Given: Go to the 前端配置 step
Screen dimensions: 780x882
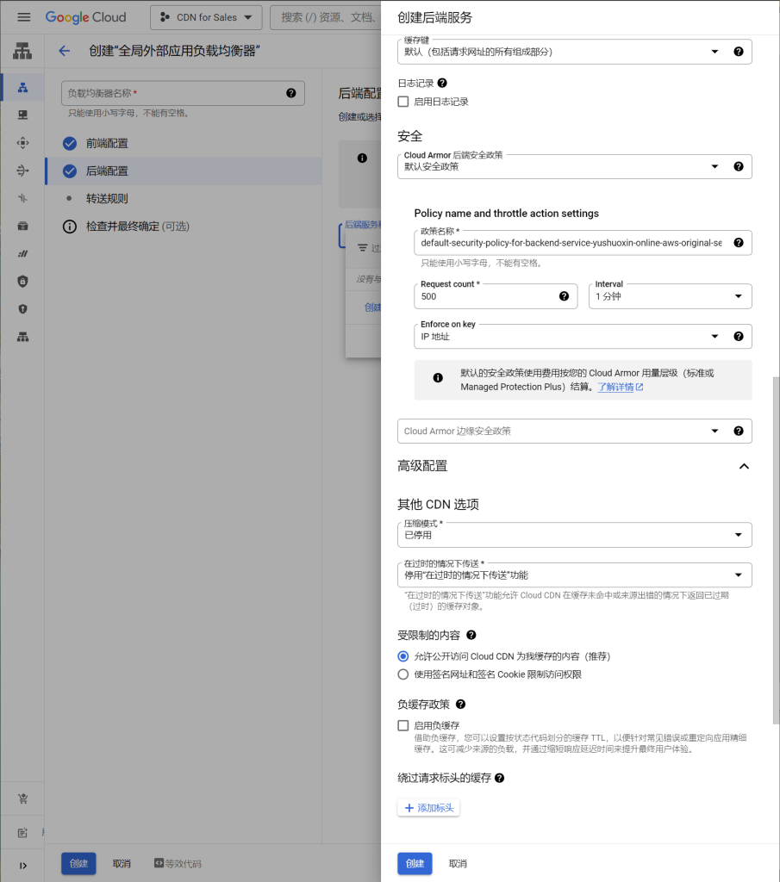Looking at the screenshot, I should 107,143.
